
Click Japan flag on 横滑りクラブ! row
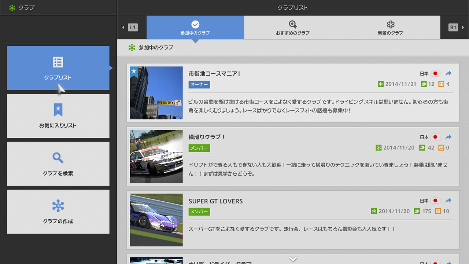tap(435, 137)
